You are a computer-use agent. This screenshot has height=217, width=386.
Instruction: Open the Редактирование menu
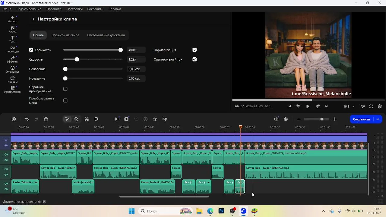pos(29,9)
